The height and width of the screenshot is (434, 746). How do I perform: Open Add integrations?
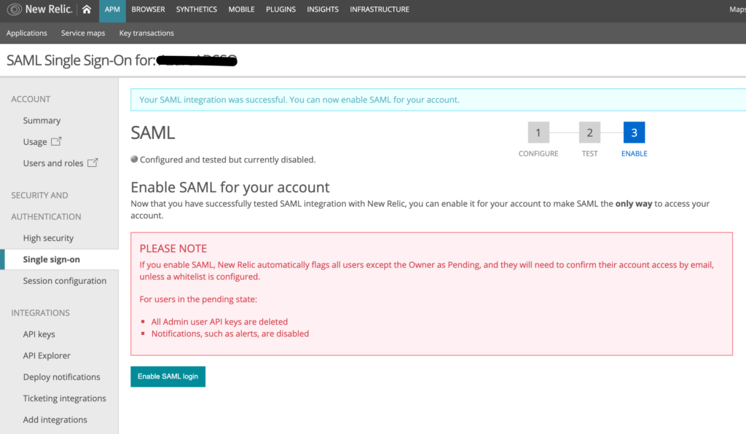tap(55, 419)
